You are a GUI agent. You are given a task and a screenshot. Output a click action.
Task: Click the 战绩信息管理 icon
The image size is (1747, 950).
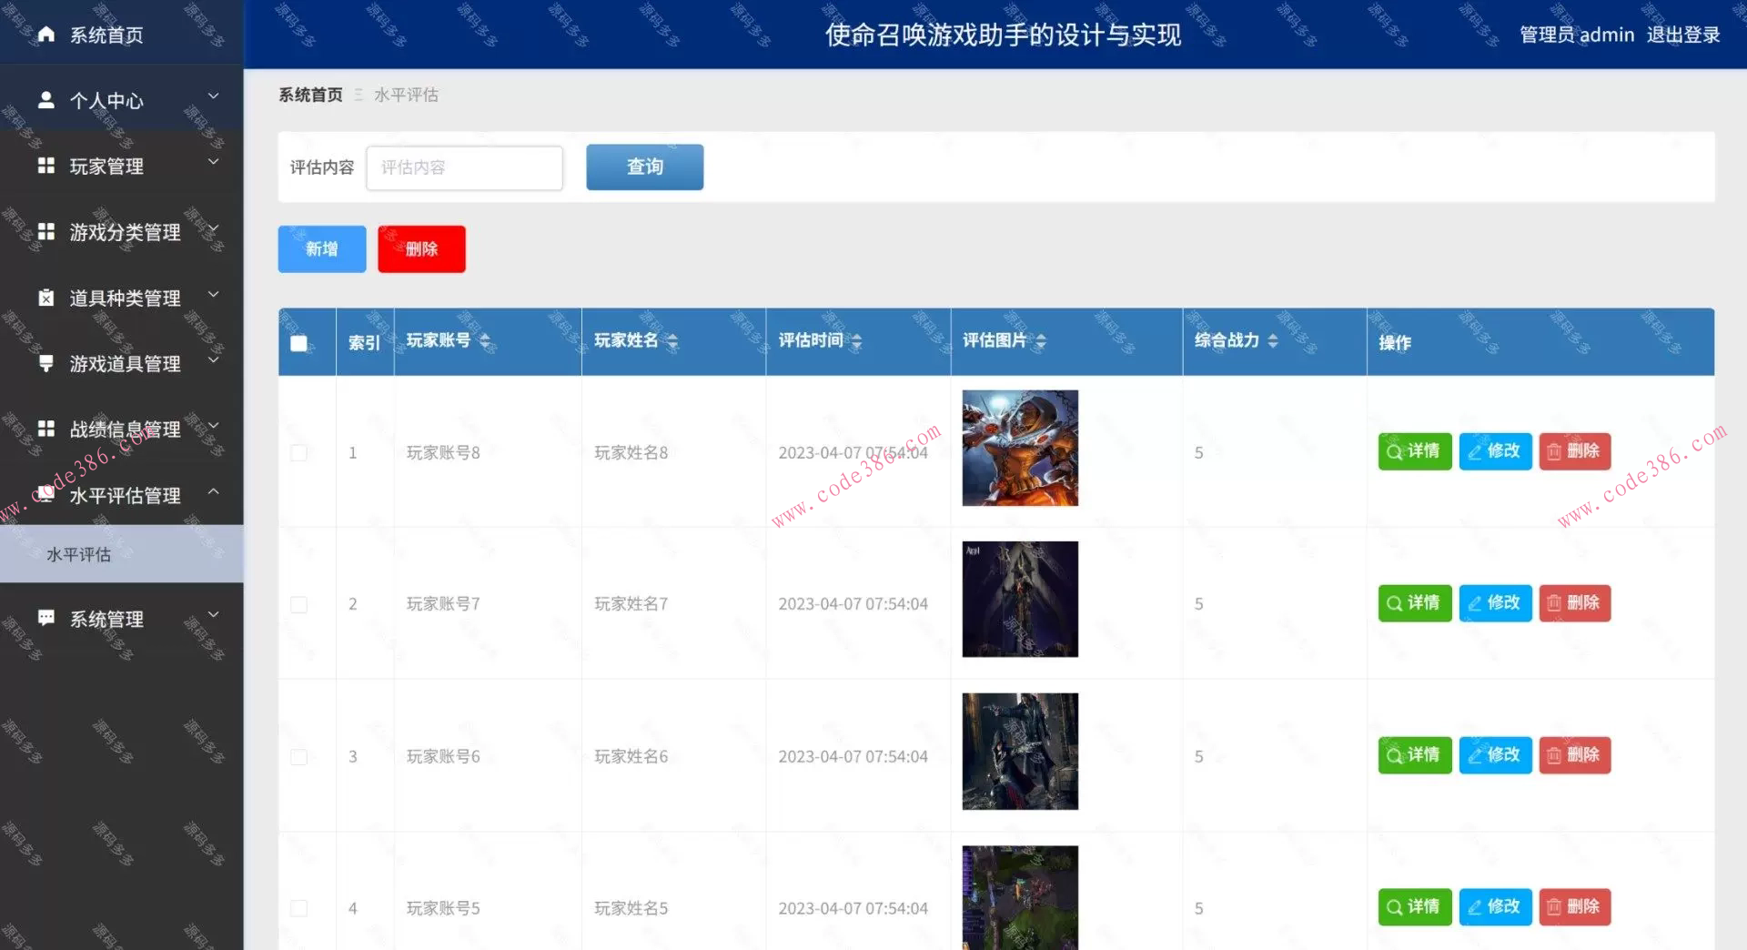pyautogui.click(x=46, y=429)
